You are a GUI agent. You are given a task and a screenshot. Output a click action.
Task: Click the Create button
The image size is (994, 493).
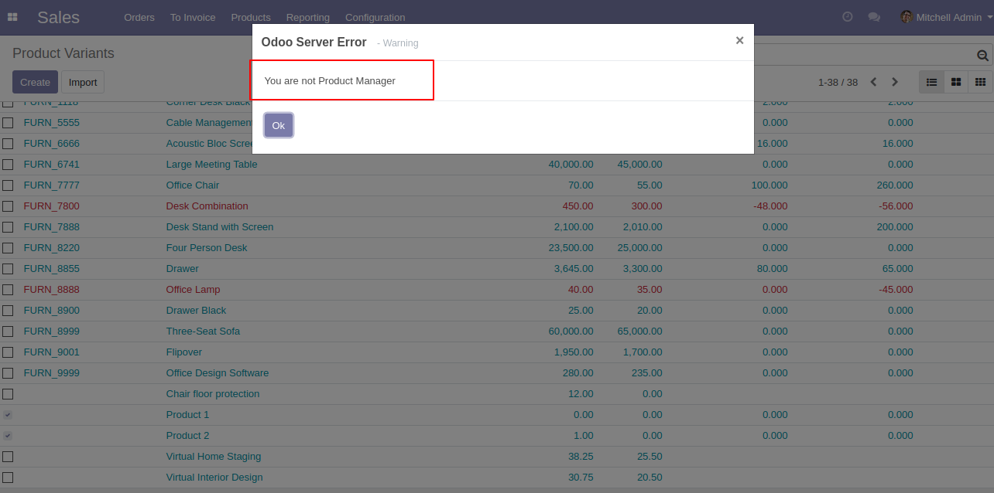click(x=35, y=82)
